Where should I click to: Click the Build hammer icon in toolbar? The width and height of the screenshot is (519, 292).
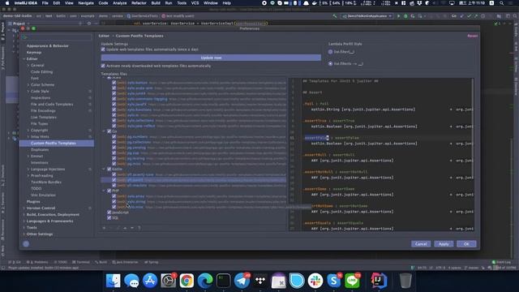pyautogui.click(x=335, y=16)
